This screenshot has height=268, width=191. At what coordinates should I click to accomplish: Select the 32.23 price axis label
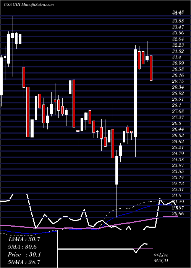[x=178, y=45]
